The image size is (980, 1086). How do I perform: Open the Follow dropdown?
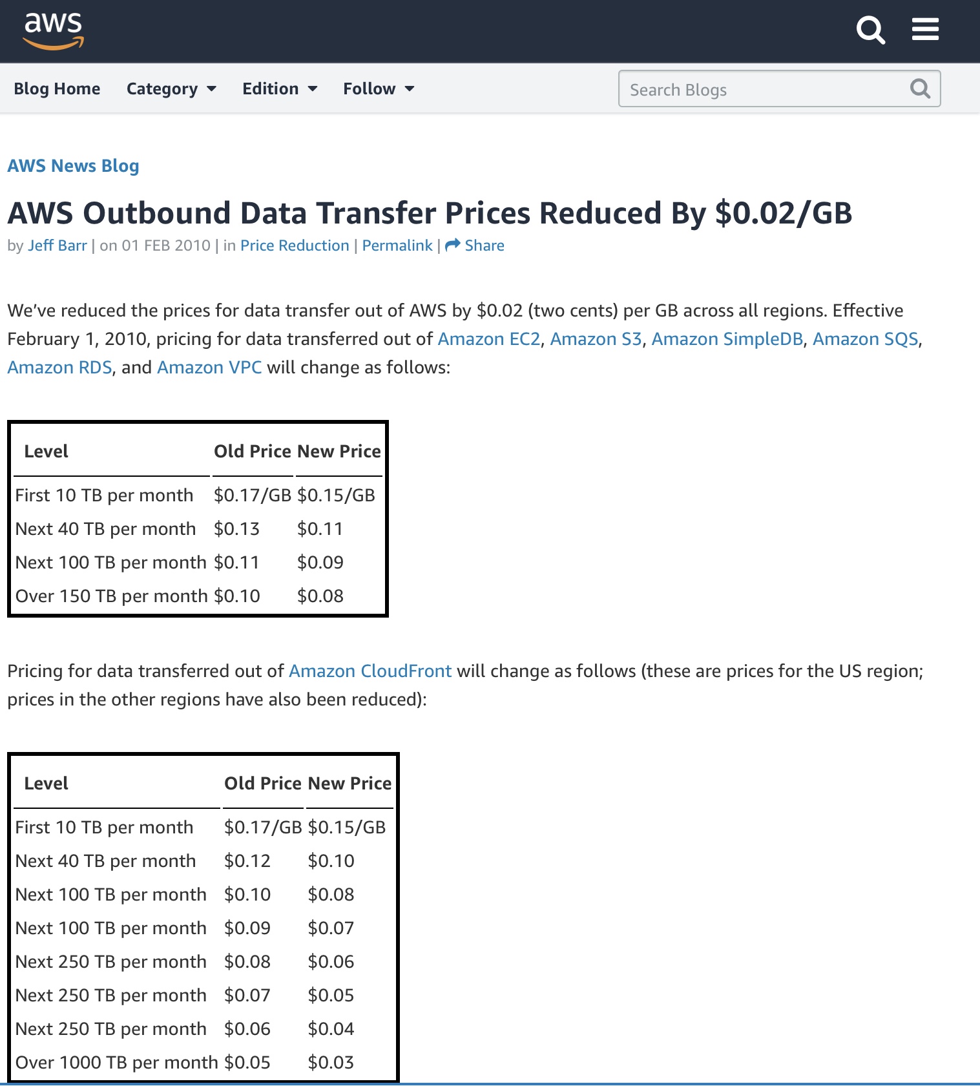tap(379, 89)
